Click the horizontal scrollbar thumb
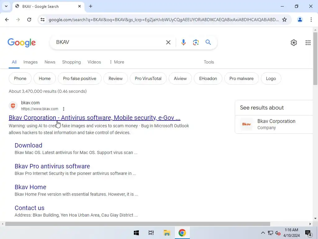This screenshot has width=318, height=239. [138, 224]
